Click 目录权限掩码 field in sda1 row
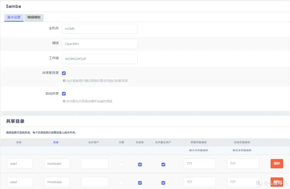 243,164
